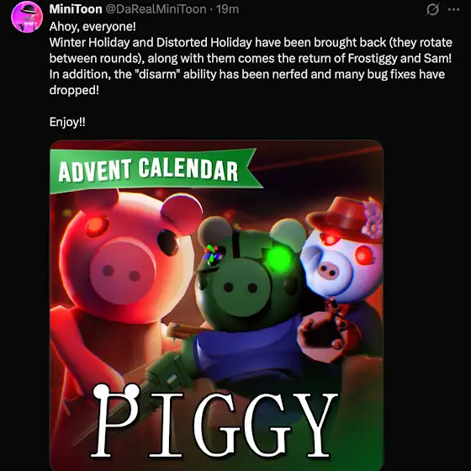Click the white pig's red fedora hat
The height and width of the screenshot is (471, 471).
344,219
